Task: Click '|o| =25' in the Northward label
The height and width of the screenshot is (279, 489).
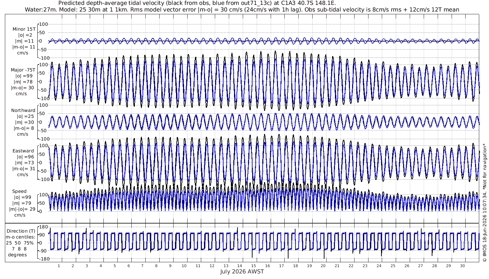Action: pyautogui.click(x=25, y=116)
